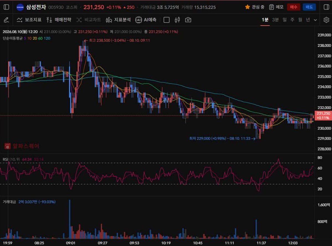
Task: Switch to the 월 monthly tab
Action: click(x=300, y=20)
